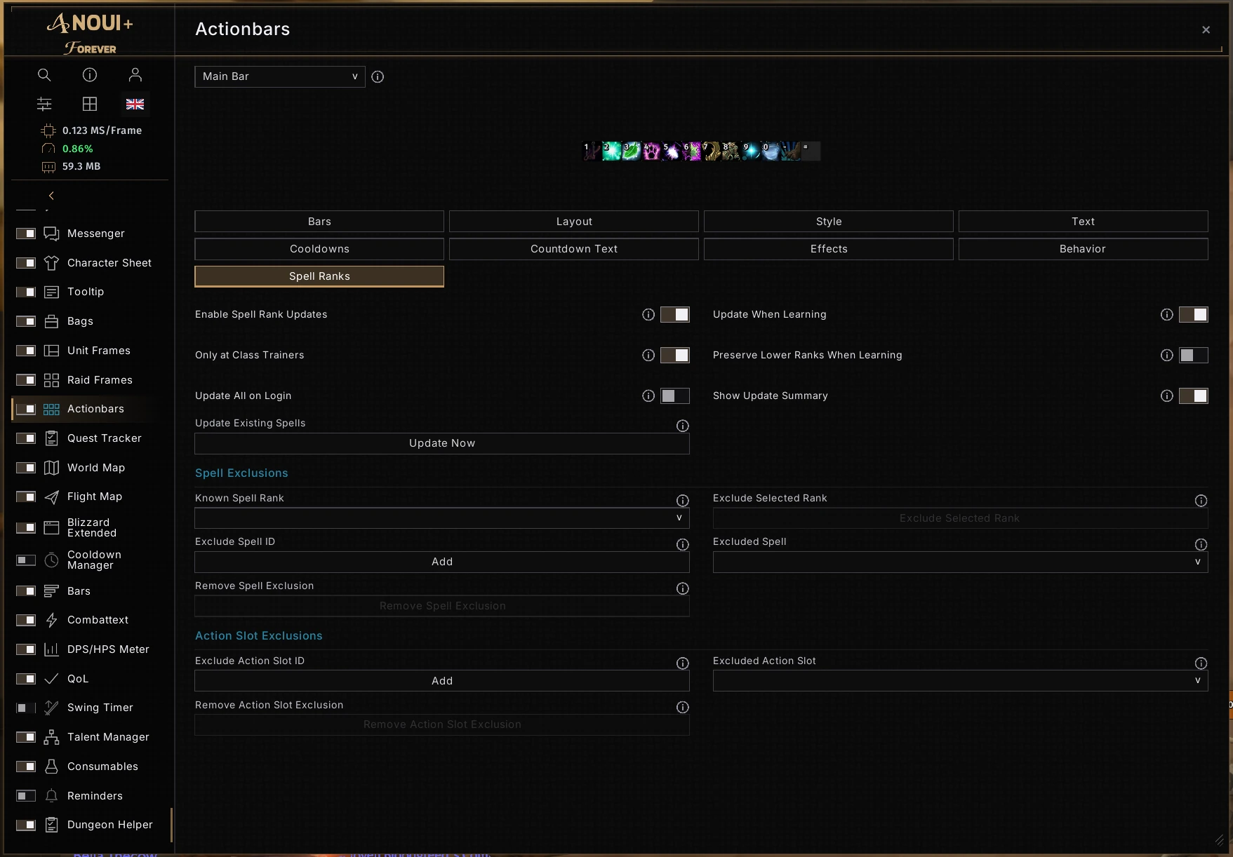Change language via UK flag icon
1233x857 pixels.
click(x=135, y=104)
